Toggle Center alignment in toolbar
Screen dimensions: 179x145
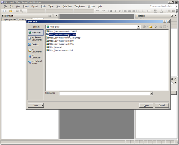pyautogui.click(x=129, y=11)
